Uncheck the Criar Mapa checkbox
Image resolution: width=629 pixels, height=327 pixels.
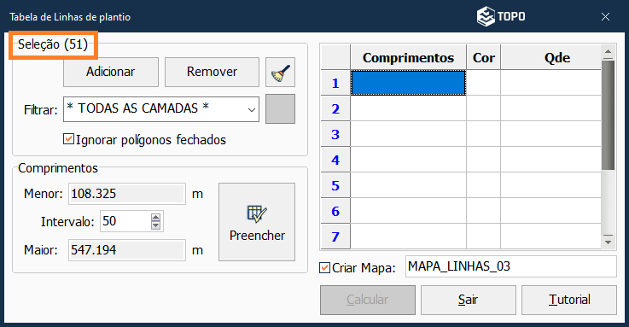point(324,267)
